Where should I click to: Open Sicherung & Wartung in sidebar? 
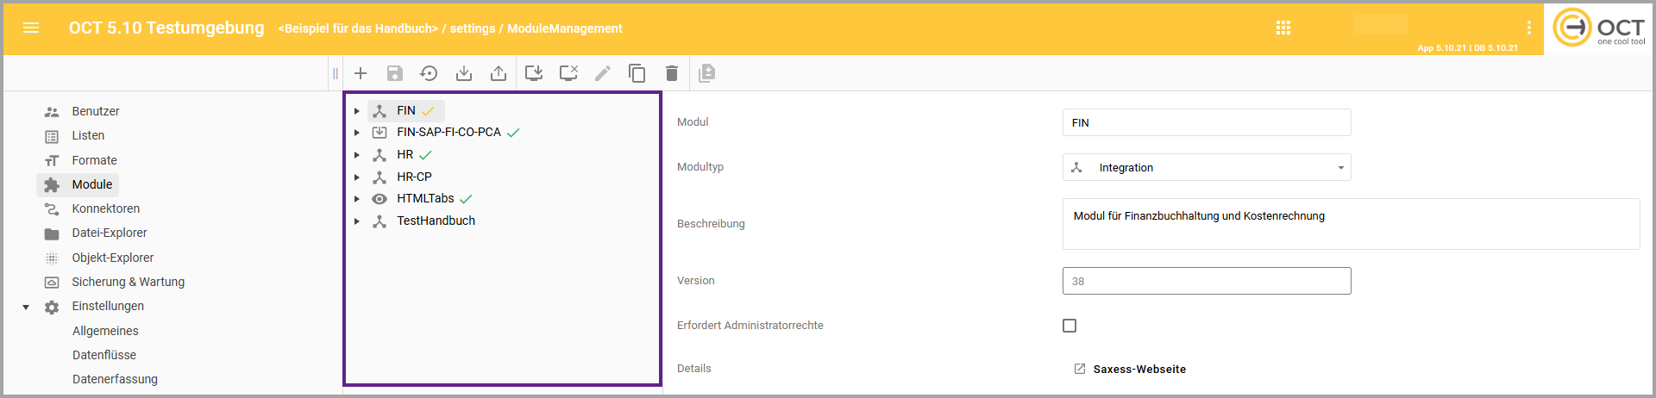(x=128, y=282)
